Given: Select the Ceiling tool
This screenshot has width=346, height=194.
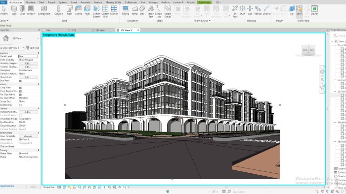Looking at the screenshot, I should click(x=78, y=10).
